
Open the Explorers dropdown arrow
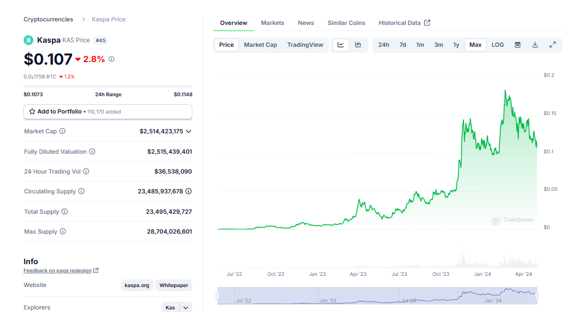186,307
